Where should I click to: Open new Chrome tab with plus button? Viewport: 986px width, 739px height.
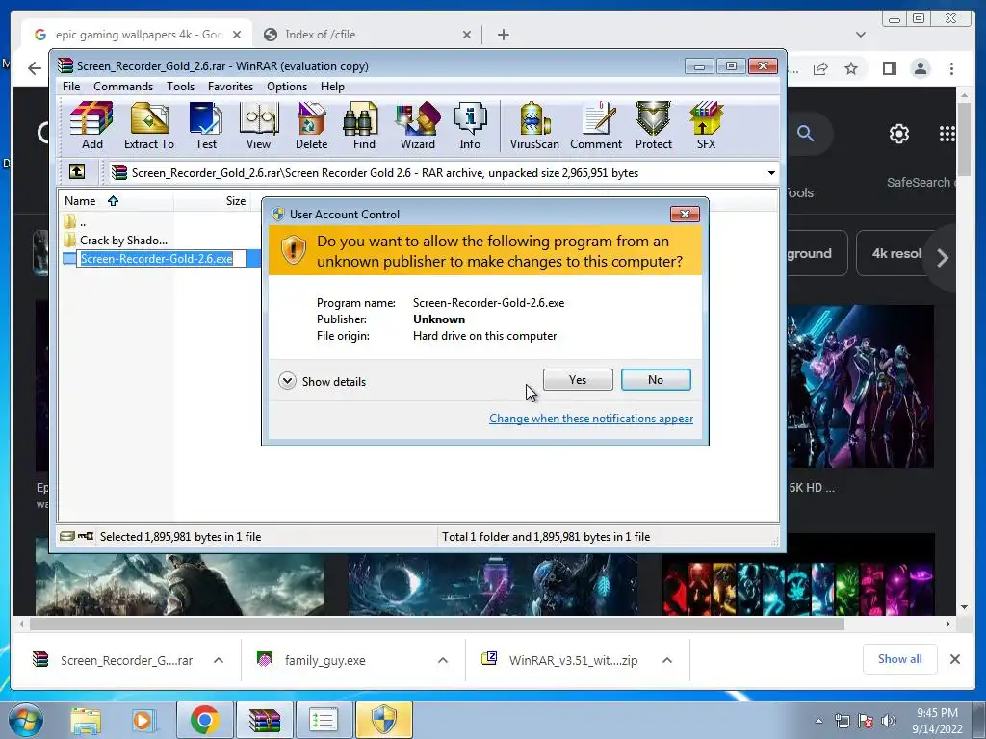click(503, 35)
